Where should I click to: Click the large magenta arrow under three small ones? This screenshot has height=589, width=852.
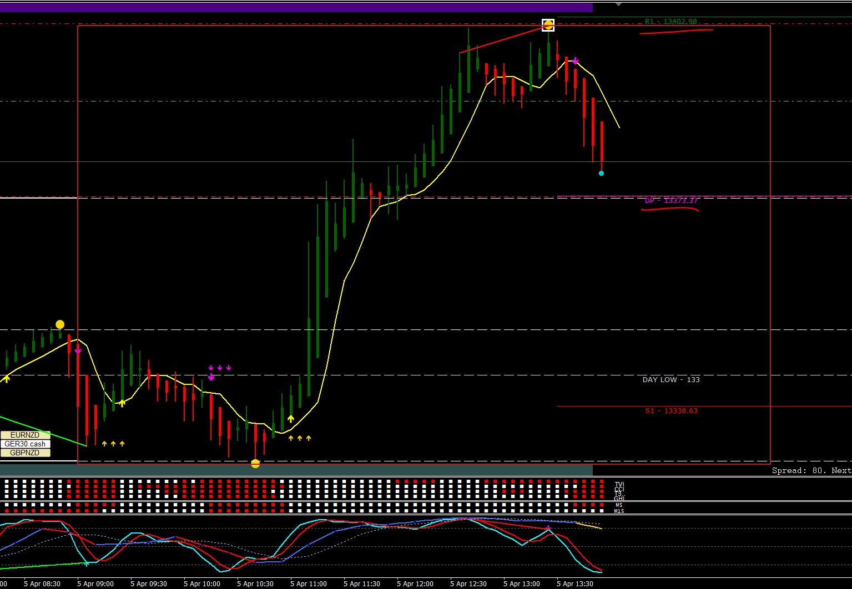[211, 377]
